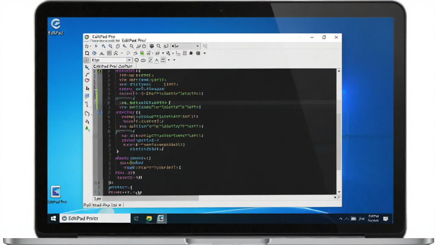The height and width of the screenshot is (245, 436).
Task: Click the circle icon right of the font combo box
Action: click(x=137, y=60)
